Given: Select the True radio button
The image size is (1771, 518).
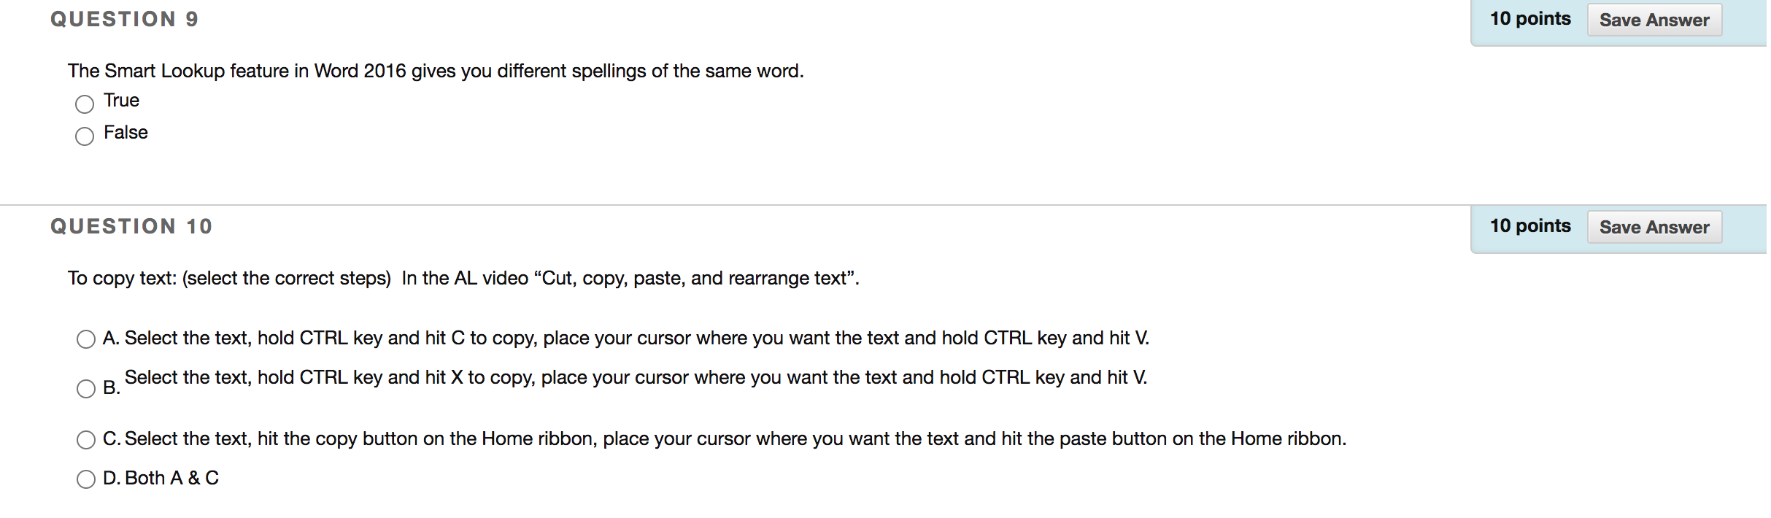Looking at the screenshot, I should 85,104.
